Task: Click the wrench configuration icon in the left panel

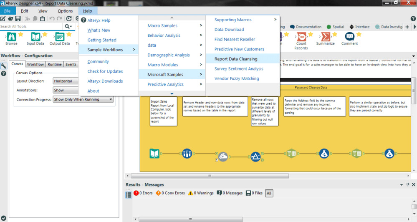Action: point(3,66)
